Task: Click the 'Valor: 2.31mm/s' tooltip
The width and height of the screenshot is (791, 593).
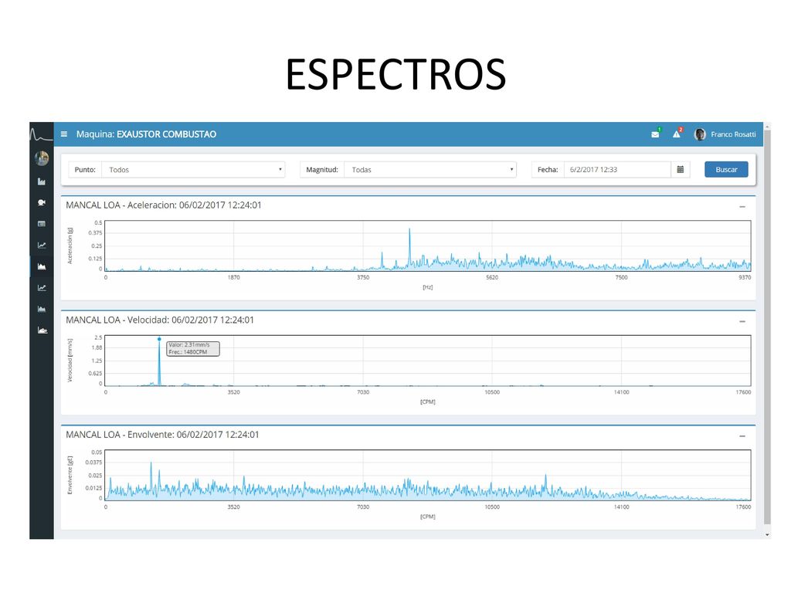Action: point(193,348)
